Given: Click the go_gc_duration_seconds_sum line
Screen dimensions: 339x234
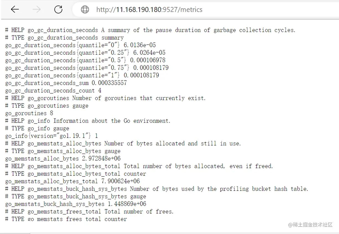Looking at the screenshot, I should coord(66,83).
